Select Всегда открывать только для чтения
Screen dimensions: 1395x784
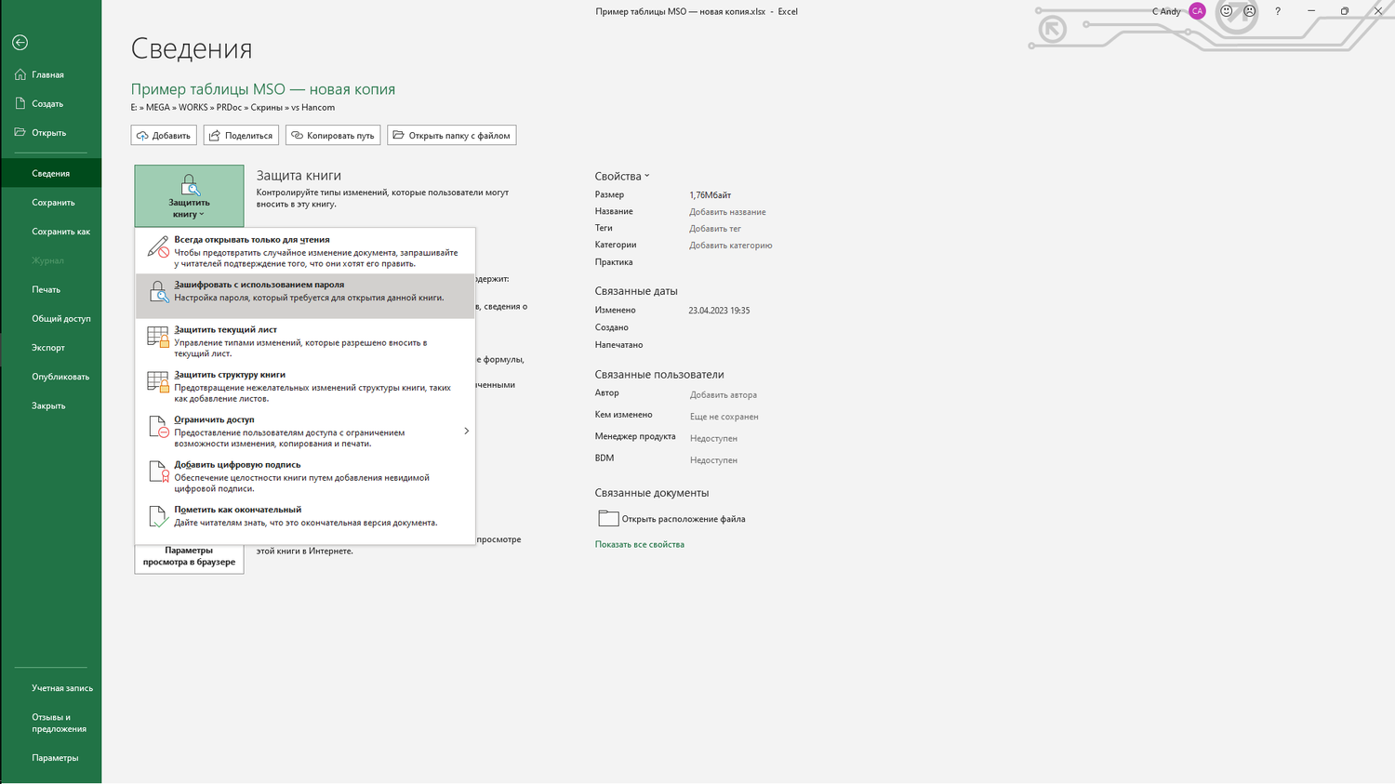click(x=305, y=251)
